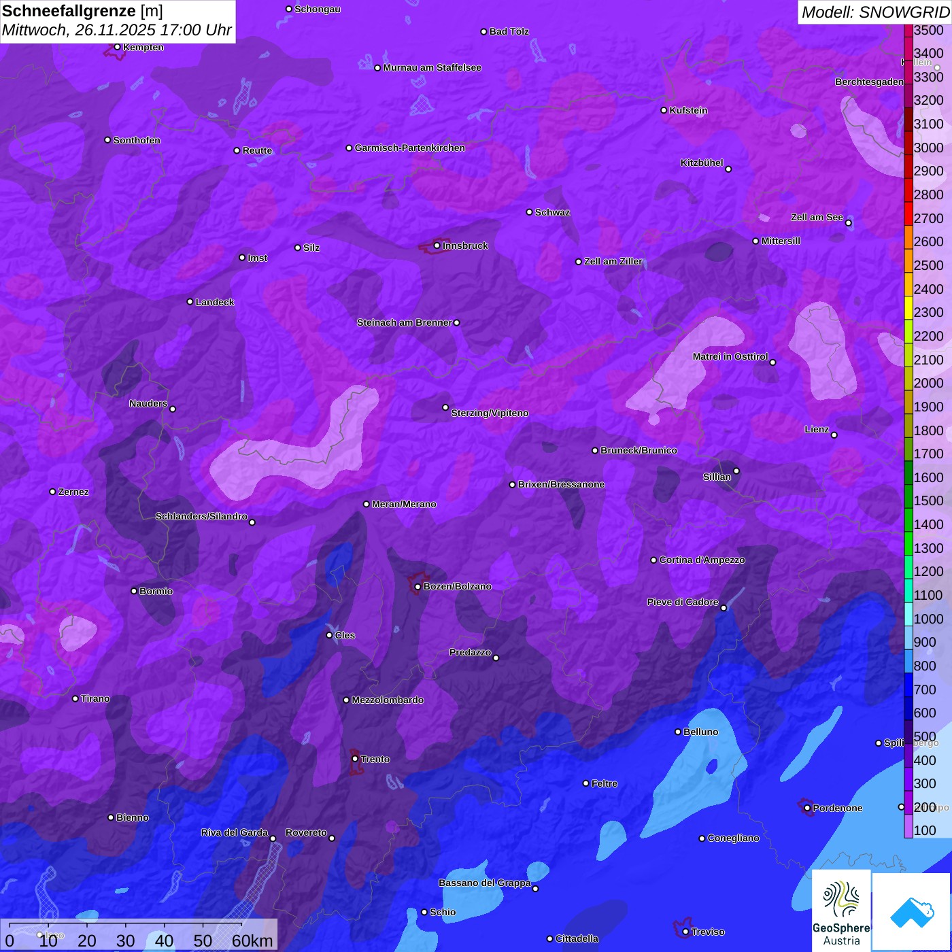Click the Matrei in Osttirol location dot

[x=772, y=362]
